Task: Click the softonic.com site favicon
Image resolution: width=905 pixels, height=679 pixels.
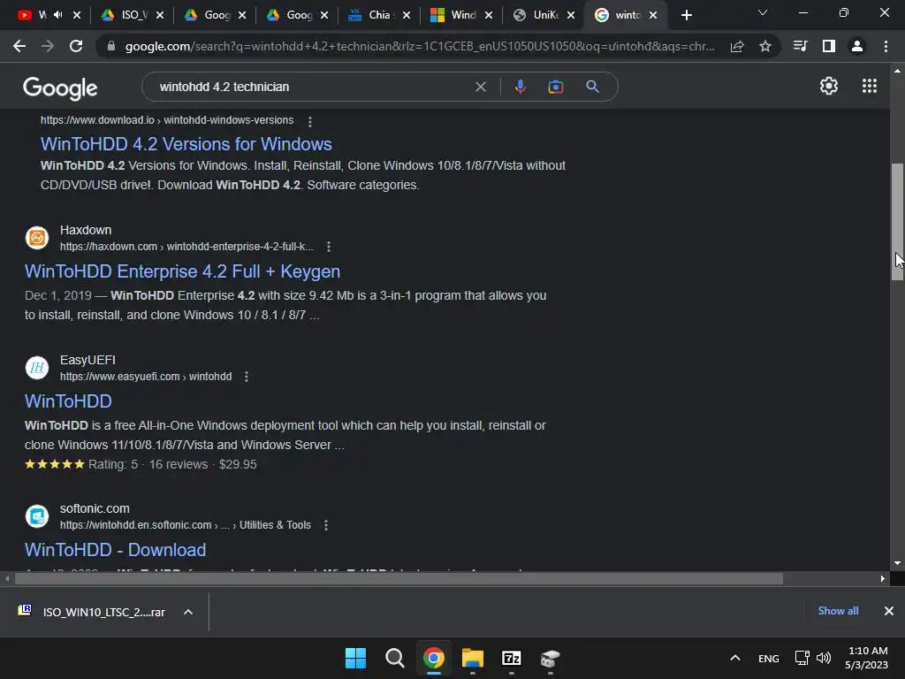Action: (37, 516)
